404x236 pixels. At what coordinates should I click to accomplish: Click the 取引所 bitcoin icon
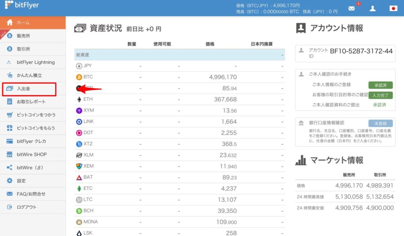pos(9,49)
